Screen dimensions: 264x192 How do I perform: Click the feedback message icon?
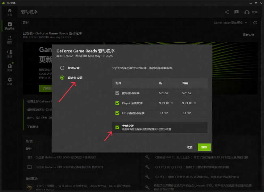tap(237, 12)
